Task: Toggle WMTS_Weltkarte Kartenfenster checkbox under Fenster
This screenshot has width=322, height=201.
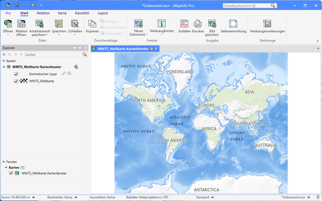Action: pyautogui.click(x=11, y=173)
